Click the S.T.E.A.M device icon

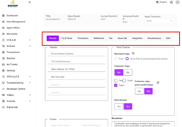click(3, 40)
